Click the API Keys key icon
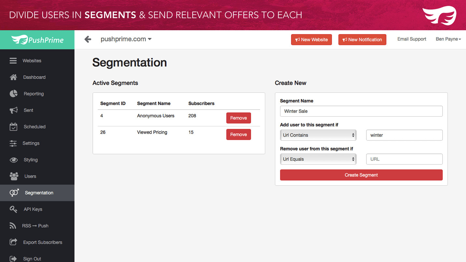Image resolution: width=466 pixels, height=262 pixels. [x=13, y=209]
